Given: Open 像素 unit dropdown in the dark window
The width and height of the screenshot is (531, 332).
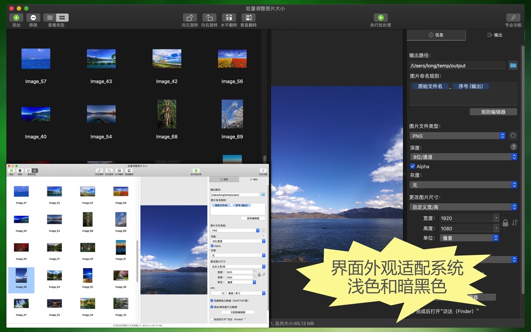Looking at the screenshot, I should 469,238.
